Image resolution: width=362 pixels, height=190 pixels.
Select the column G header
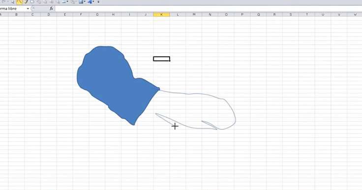[x=97, y=15]
